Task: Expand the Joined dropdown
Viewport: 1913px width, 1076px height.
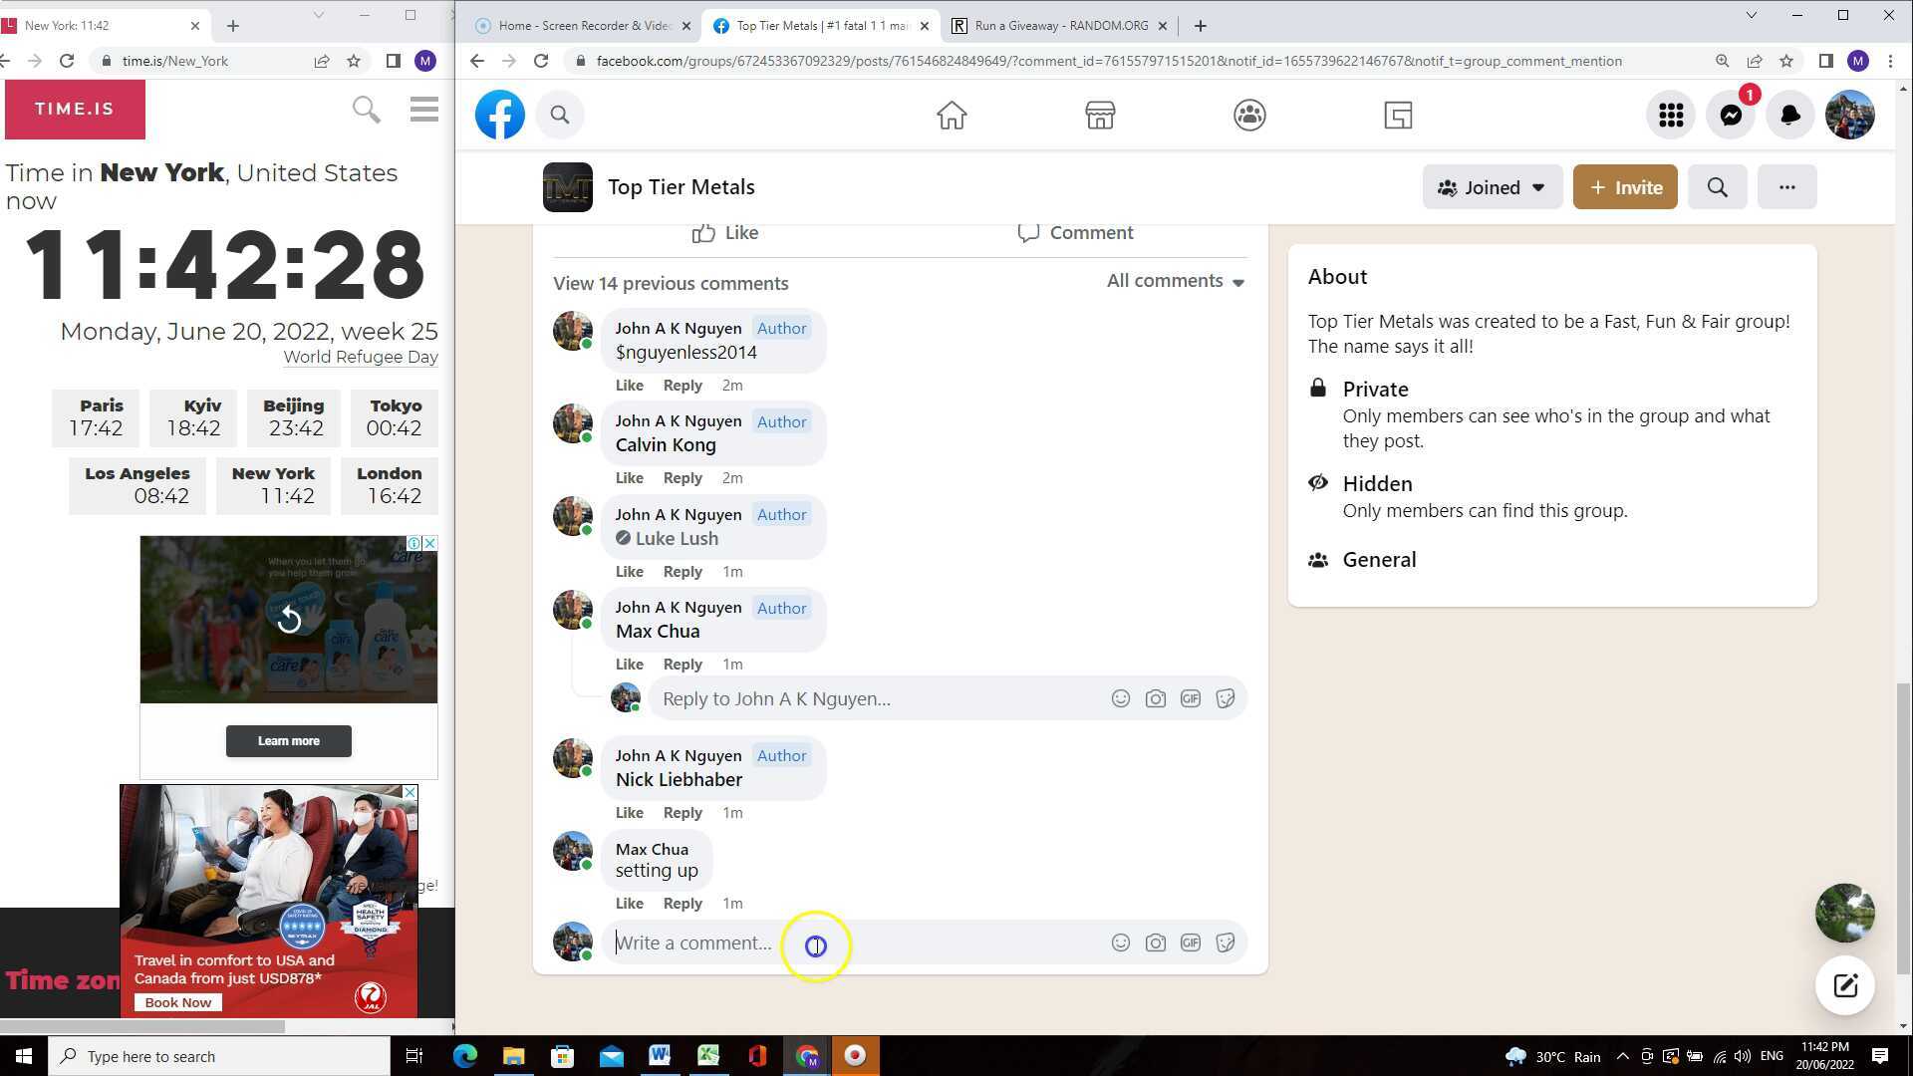Action: tap(1492, 187)
